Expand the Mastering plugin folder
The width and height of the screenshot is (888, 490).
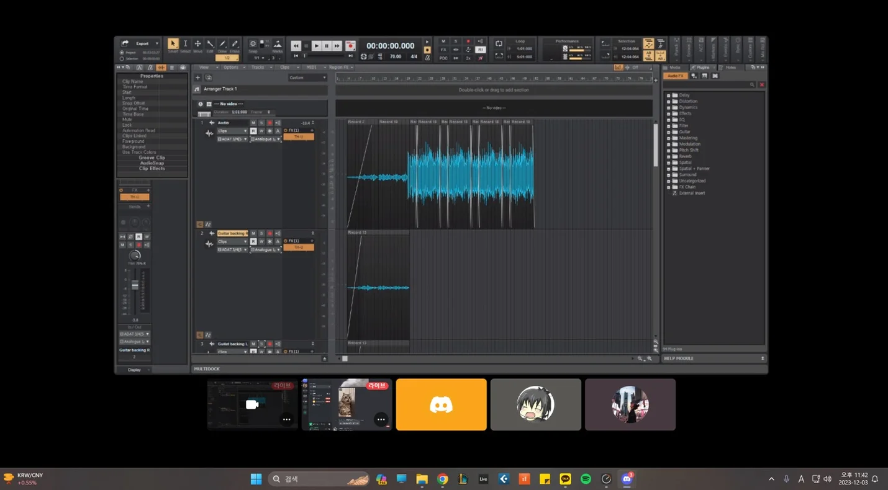click(668, 138)
